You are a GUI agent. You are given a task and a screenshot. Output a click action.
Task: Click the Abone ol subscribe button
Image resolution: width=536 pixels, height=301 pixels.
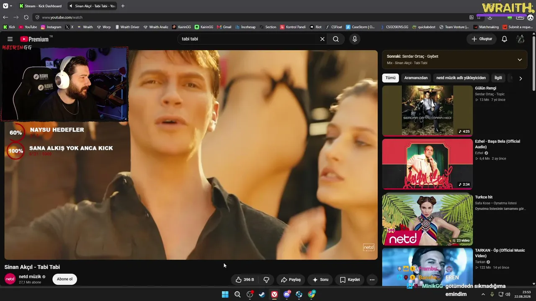point(65,279)
